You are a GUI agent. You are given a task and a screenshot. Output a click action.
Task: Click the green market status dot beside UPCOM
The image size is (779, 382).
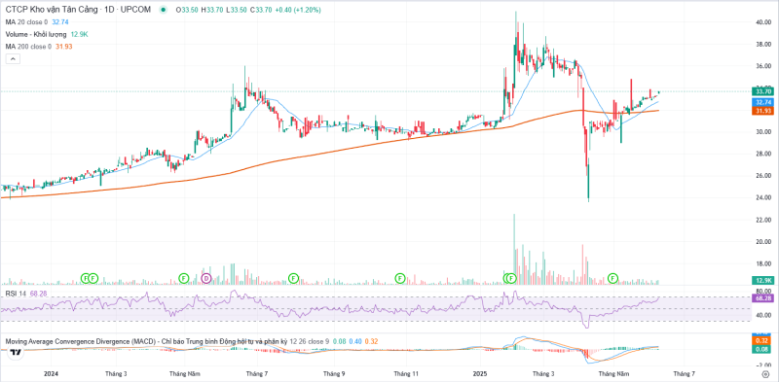pos(164,10)
